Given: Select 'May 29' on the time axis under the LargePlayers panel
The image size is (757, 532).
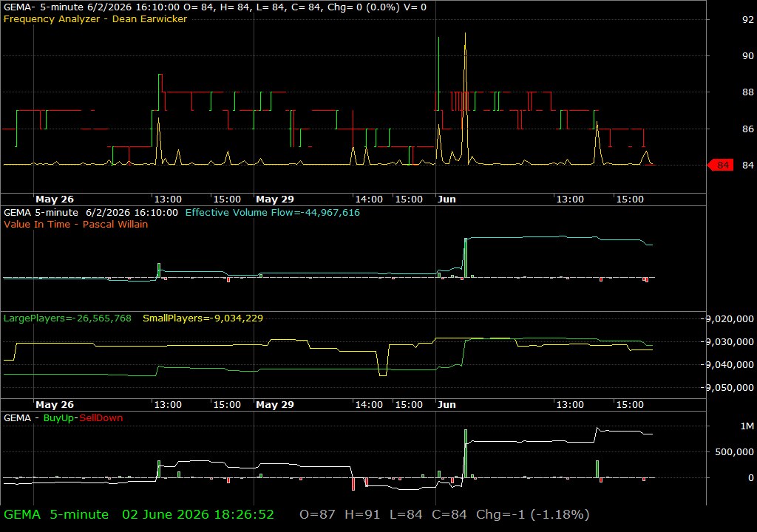Looking at the screenshot, I should (x=275, y=405).
